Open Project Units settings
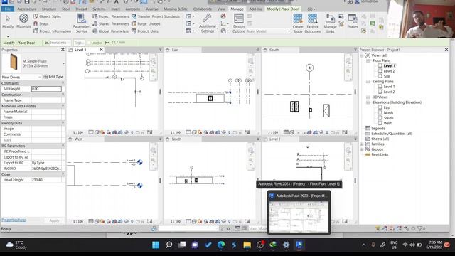 pos(145,31)
